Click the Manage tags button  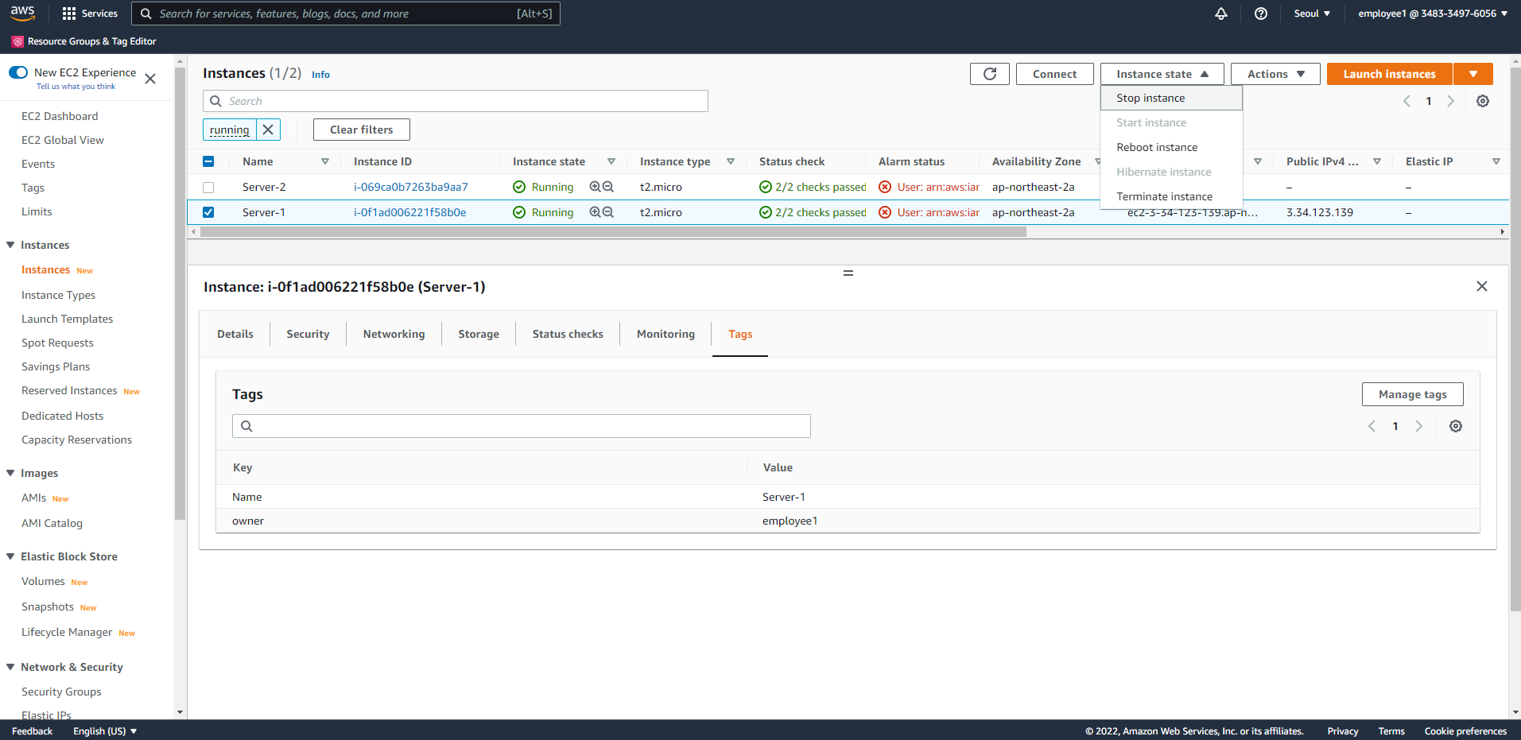(x=1413, y=394)
